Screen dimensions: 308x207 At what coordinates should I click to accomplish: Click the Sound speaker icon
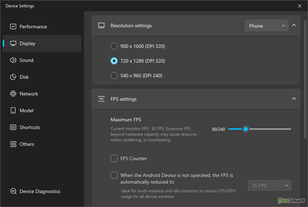(13, 60)
